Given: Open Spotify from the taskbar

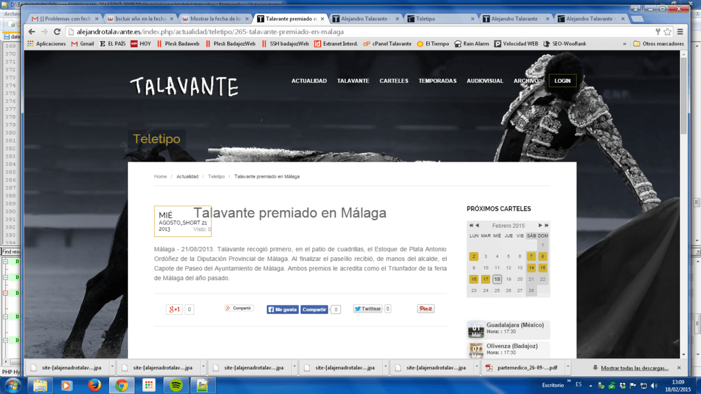Looking at the screenshot, I should 176,385.
